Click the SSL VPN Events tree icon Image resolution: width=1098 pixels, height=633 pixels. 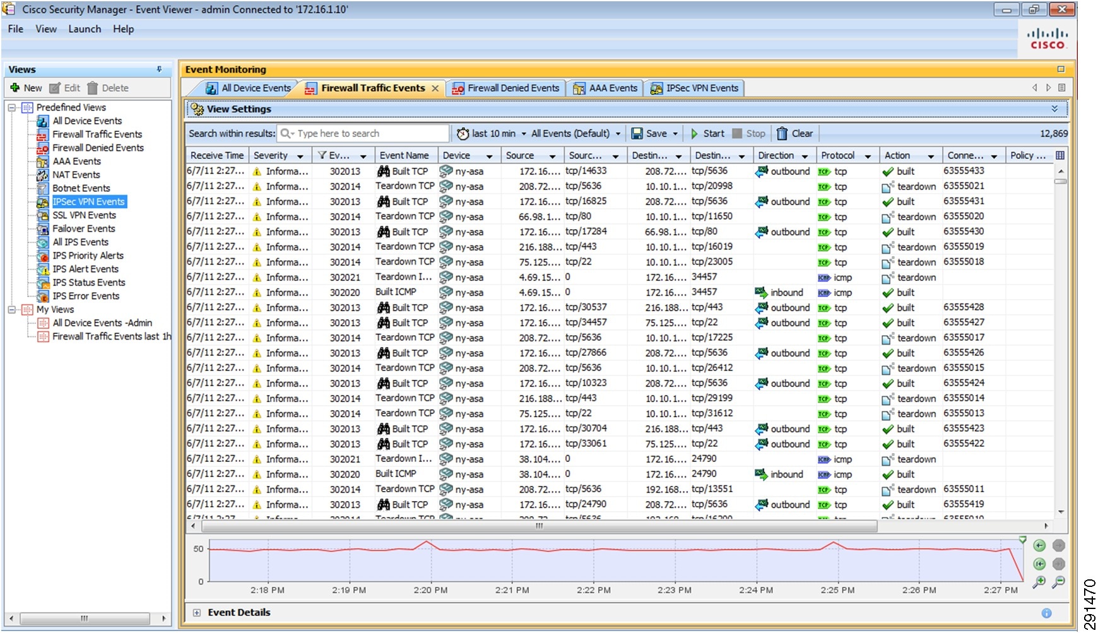[42, 215]
